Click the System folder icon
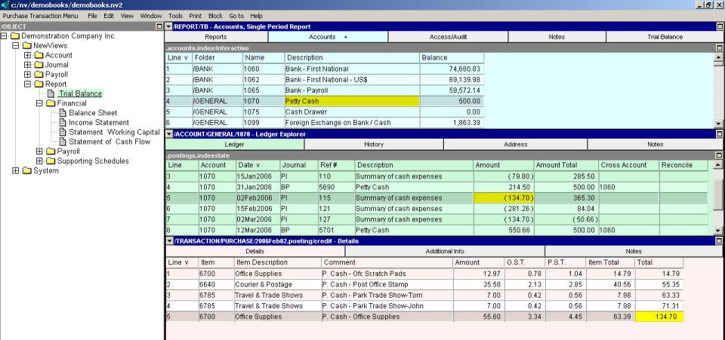 26,170
